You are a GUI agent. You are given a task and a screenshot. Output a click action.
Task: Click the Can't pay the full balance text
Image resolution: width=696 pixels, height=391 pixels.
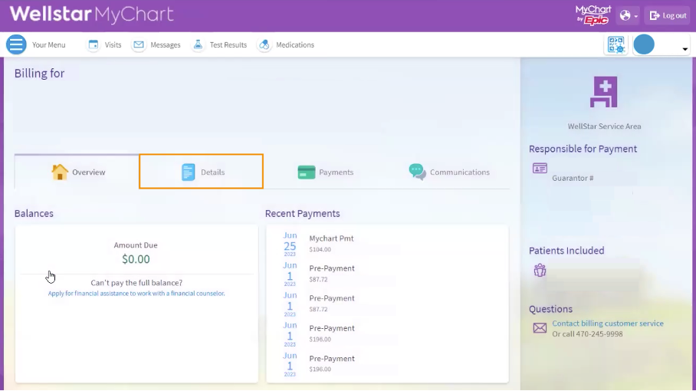[x=136, y=283]
